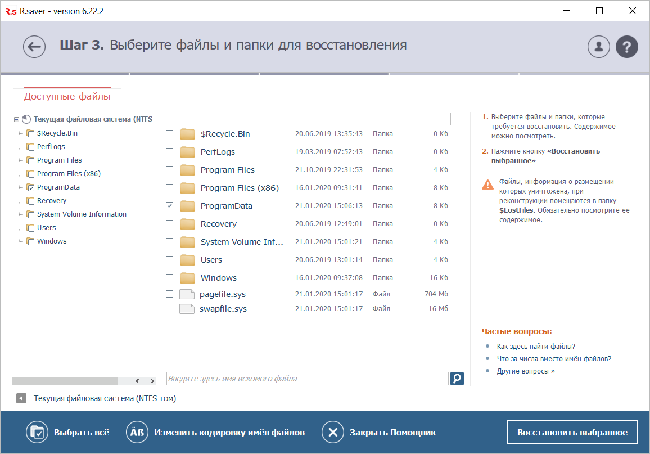Screen dimensions: 650x454
Task: Check the swapfile.sys checkbox
Action: [170, 308]
